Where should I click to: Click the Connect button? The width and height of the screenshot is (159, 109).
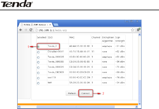click(x=85, y=93)
